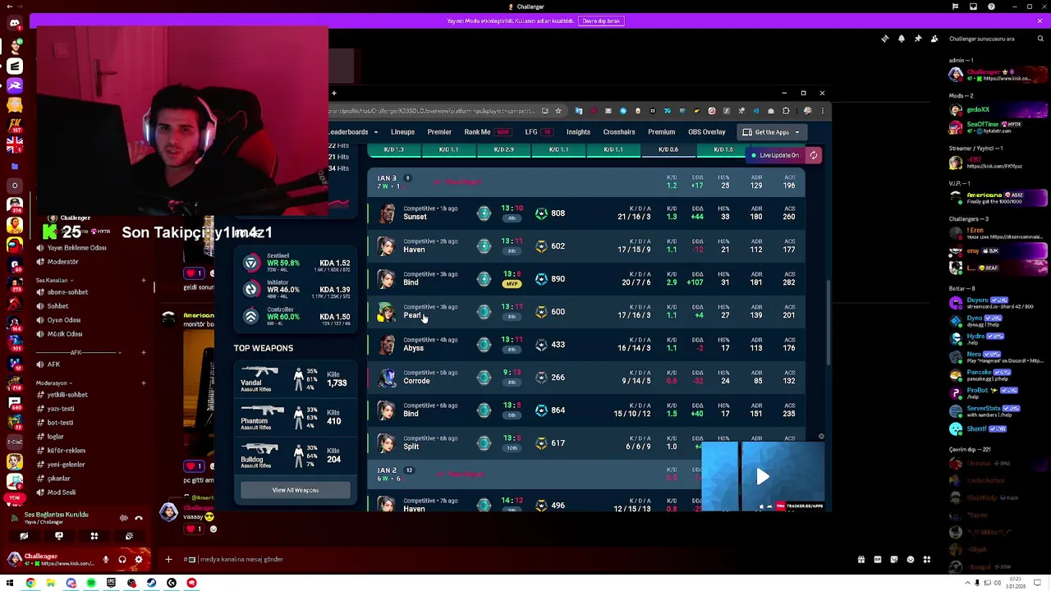Viewport: 1051px width, 591px height.
Task: Disconnect from Discord voice channel
Action: [138, 518]
